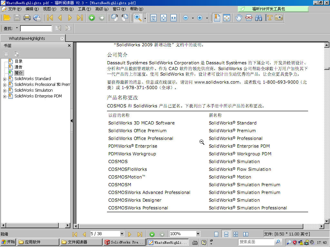Open the 查找 options dropdown arrow
The image size is (330, 247).
pos(17,28)
